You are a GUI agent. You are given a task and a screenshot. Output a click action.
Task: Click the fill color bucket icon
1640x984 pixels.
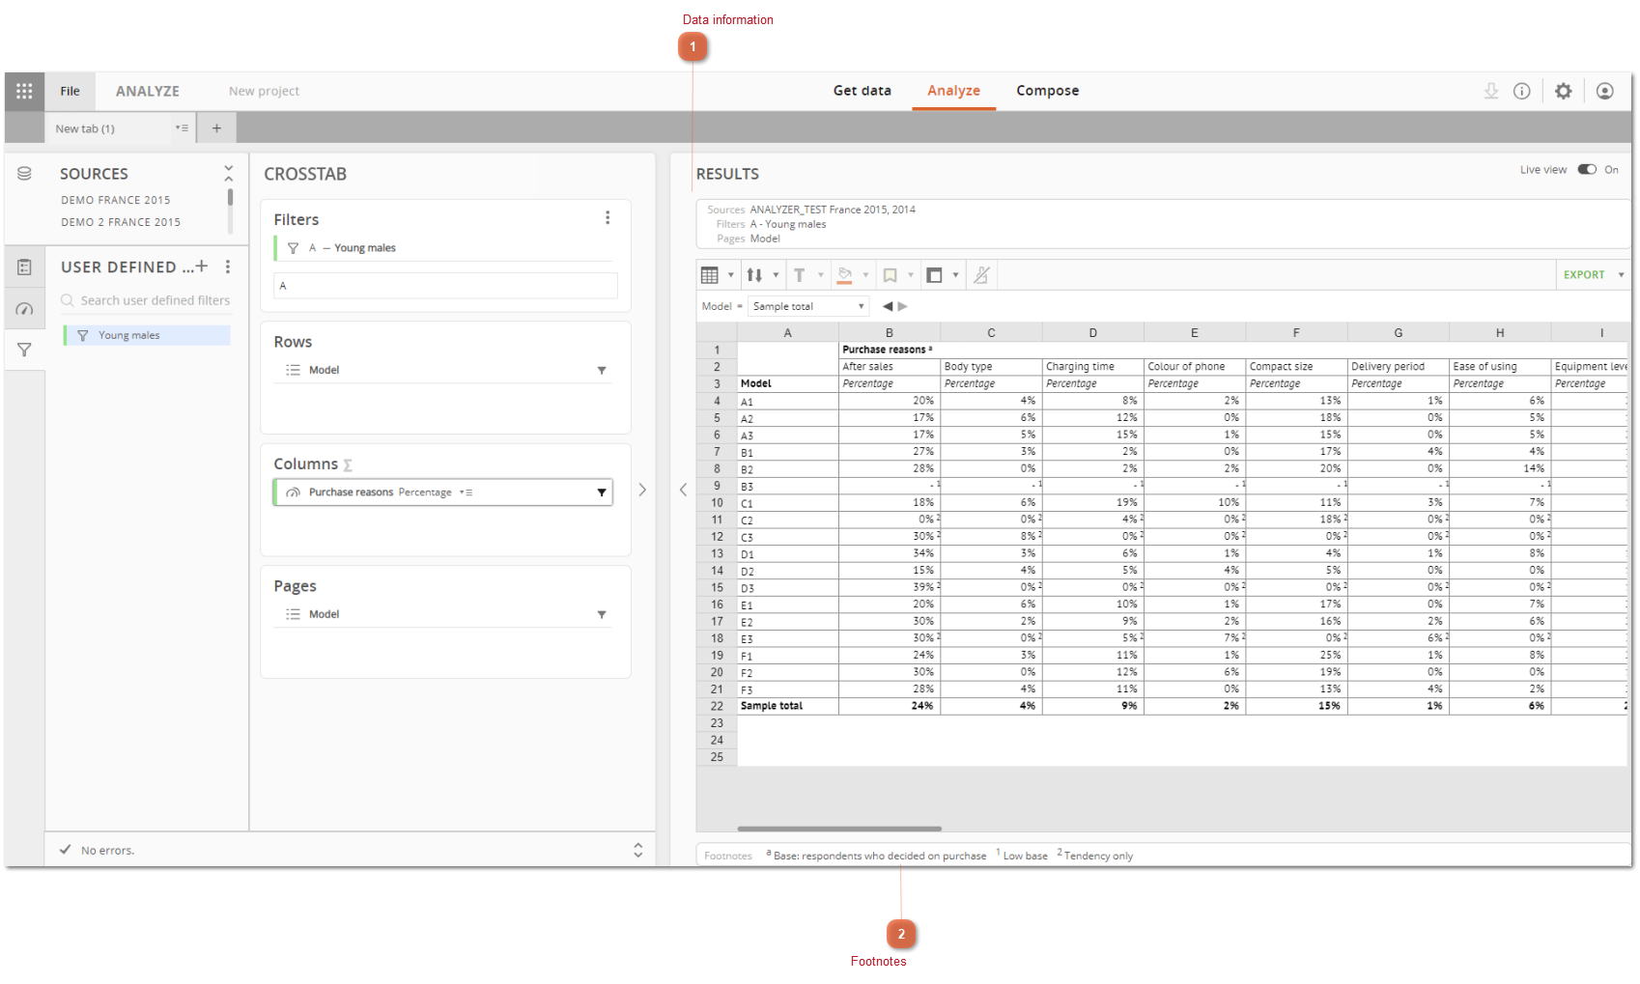[x=845, y=275]
